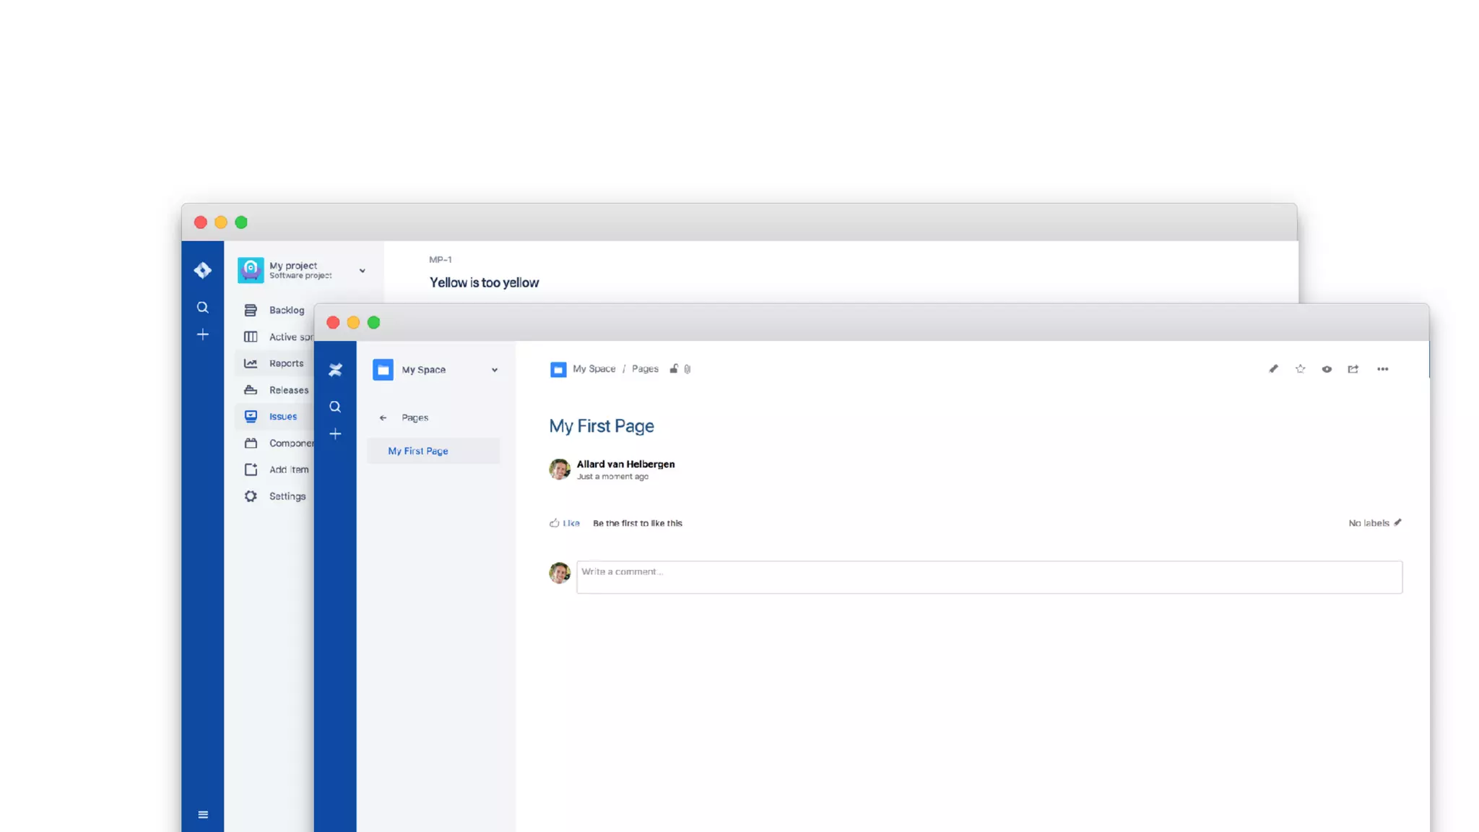1479x832 pixels.
Task: Click the create plus icon in Confluence sidebar
Action: coord(335,434)
